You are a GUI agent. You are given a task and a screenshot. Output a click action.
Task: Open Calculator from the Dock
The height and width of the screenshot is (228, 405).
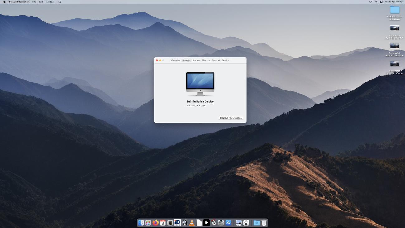170,223
